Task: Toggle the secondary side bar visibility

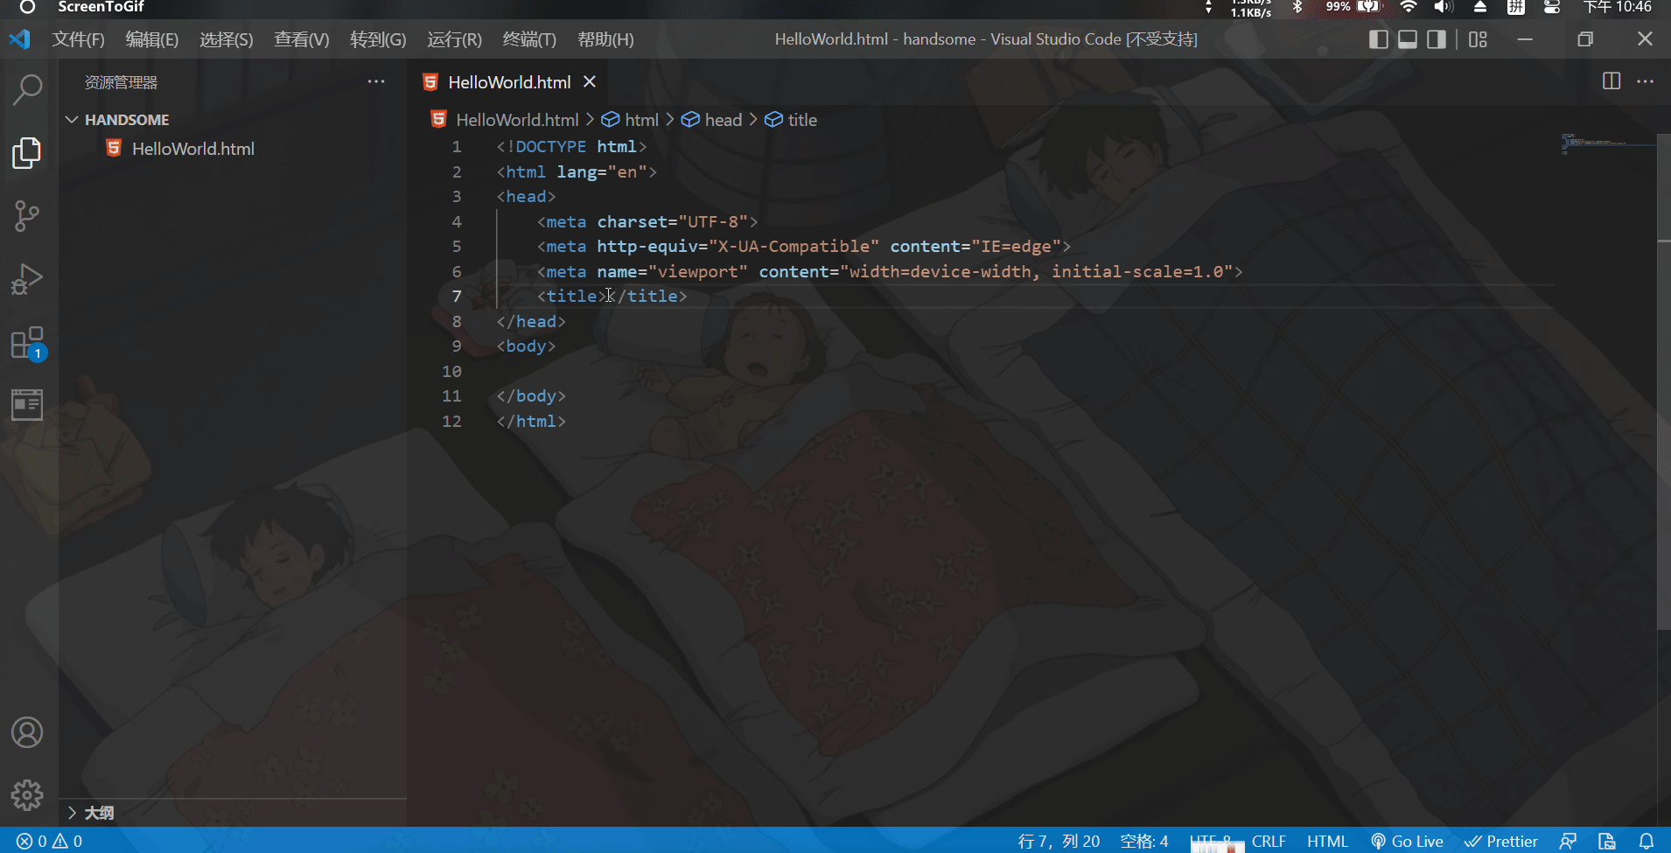Action: pos(1436,39)
